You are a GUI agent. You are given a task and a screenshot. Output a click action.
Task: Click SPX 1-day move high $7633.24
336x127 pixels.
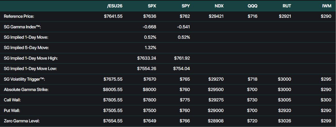pos(147,58)
